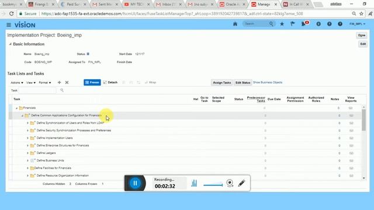Collapse the Basic Information section

(10, 44)
